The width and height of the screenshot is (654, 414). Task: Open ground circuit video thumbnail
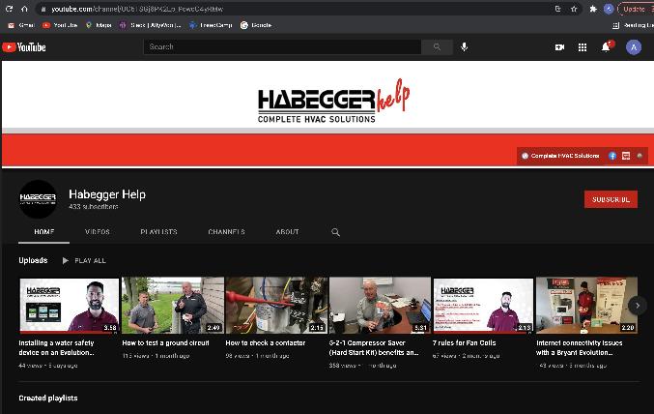[x=173, y=306]
